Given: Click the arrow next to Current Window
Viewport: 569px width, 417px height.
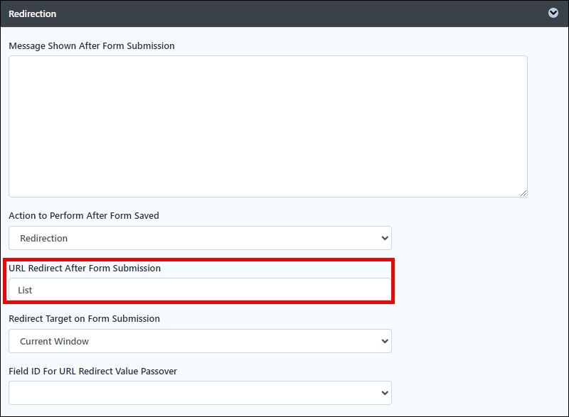Looking at the screenshot, I should pyautogui.click(x=385, y=341).
